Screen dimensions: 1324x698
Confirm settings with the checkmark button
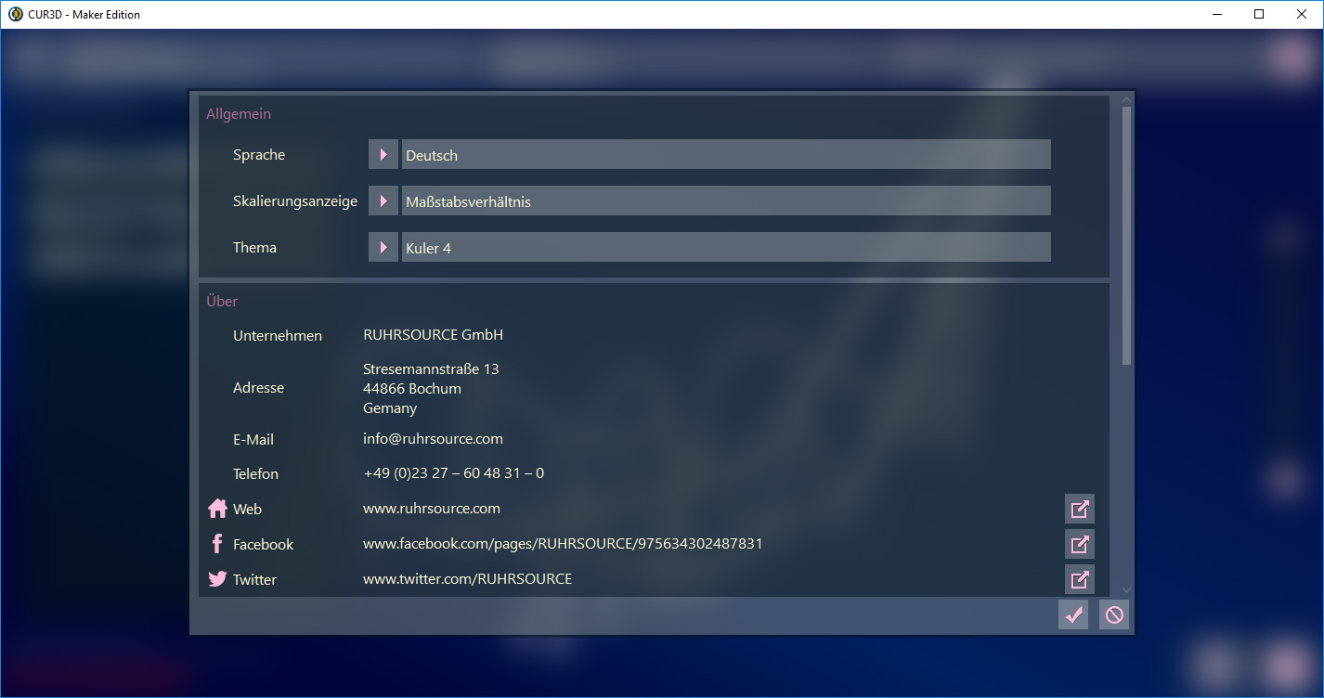[1073, 614]
